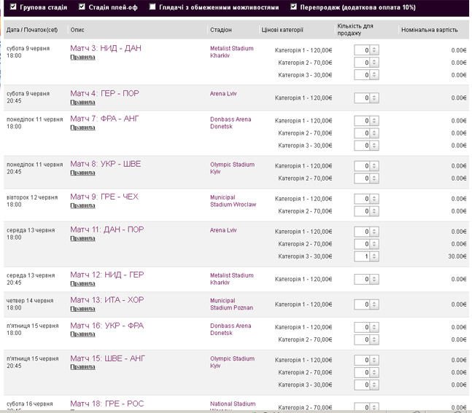Open Правила under Матч 15: ШВЕ - АНГ
This screenshot has height=413, width=472.
tap(82, 367)
